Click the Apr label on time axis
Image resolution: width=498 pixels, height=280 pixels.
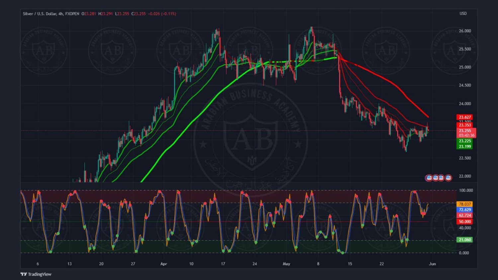tap(164, 264)
